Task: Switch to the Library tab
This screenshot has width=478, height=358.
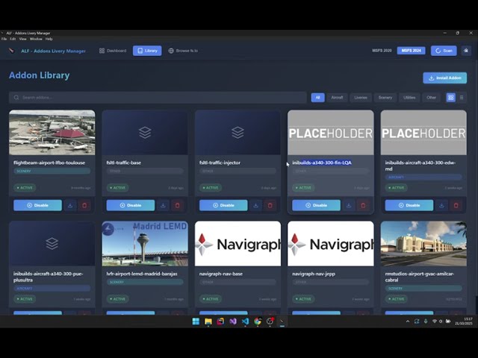Action: pos(147,51)
